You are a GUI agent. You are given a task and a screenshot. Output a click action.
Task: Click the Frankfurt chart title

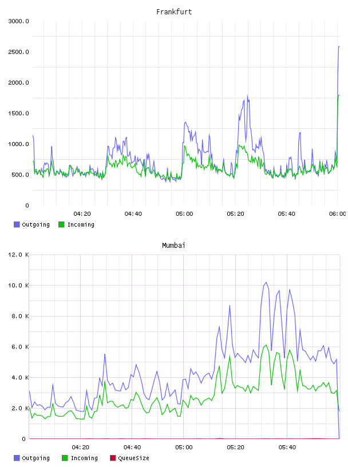pyautogui.click(x=174, y=12)
